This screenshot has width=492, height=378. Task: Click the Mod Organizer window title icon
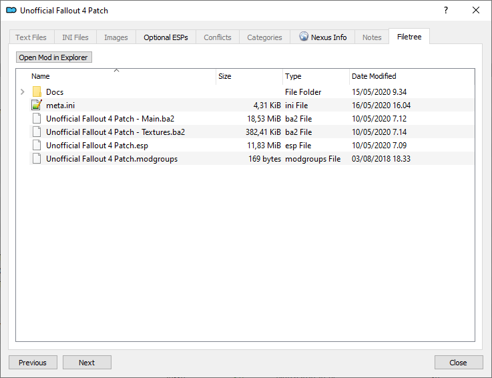[x=11, y=11]
